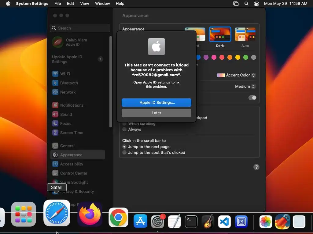This screenshot has width=313, height=234.
Task: Open the View menu
Action: 84,3
